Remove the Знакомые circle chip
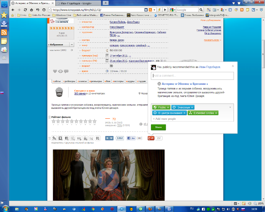265x212 pixels. pos(192,107)
